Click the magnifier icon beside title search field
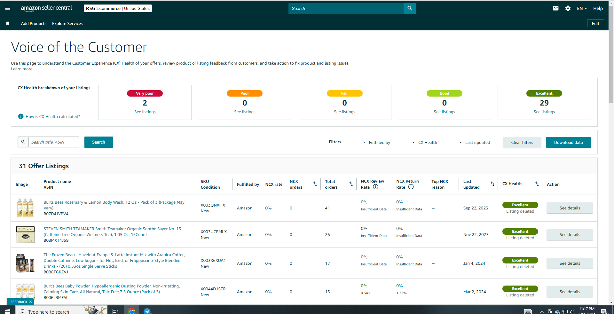 pyautogui.click(x=23, y=142)
